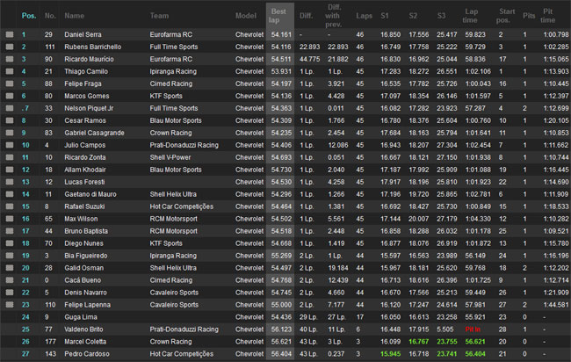Click position number 19 of Bia Figueiredo
This screenshot has height=362, width=571.
(x=25, y=256)
